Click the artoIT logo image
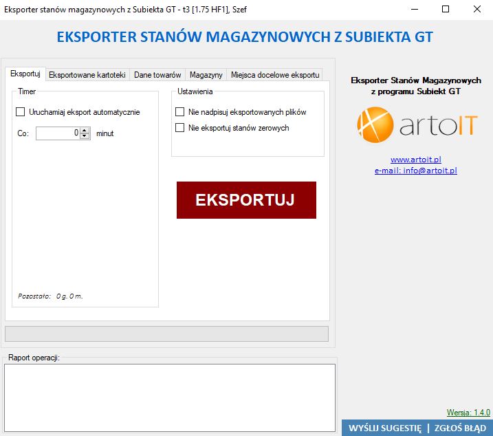 tap(415, 124)
